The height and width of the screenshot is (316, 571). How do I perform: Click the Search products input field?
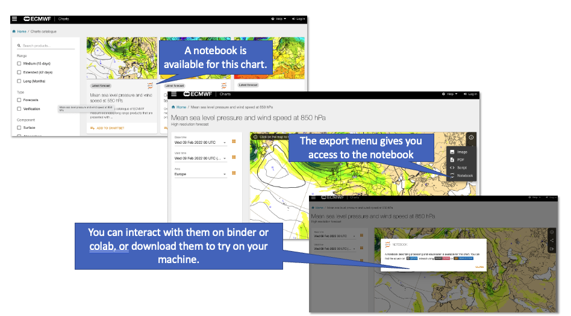(x=46, y=46)
